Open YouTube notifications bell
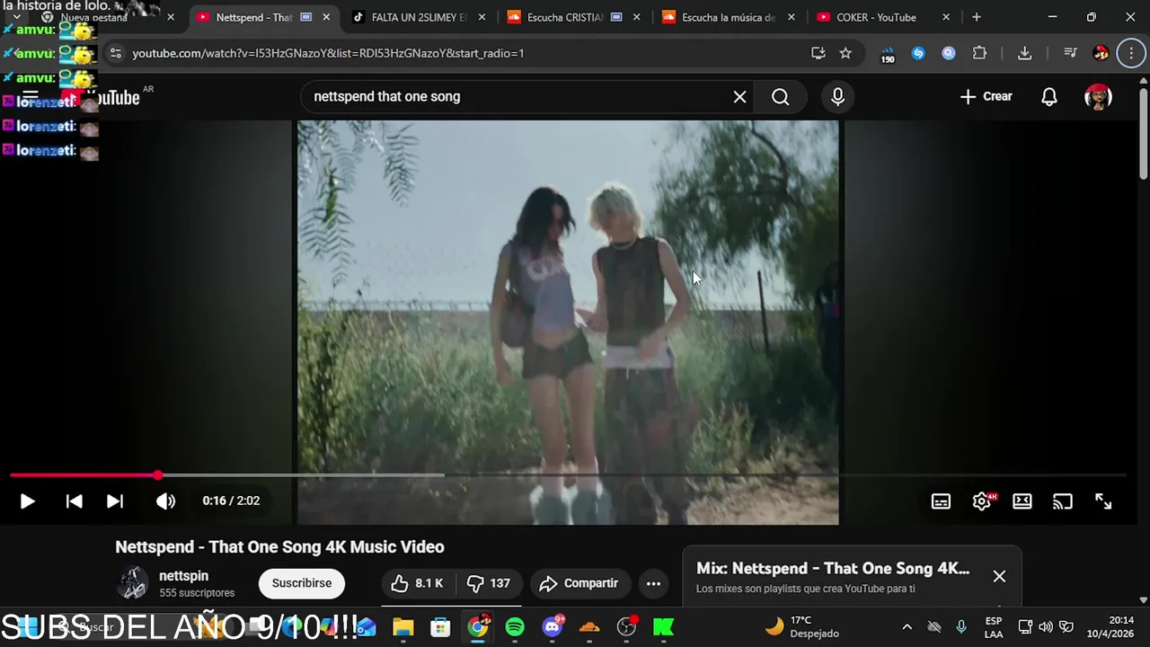 point(1049,96)
